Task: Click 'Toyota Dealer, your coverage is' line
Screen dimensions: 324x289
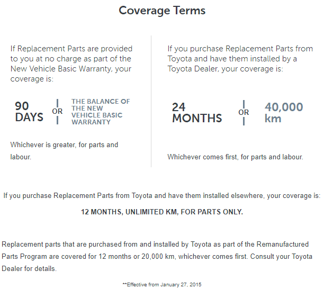Action: click(225, 69)
